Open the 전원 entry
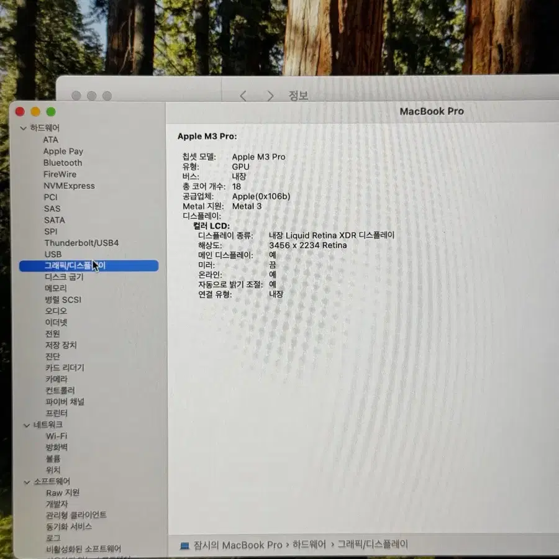Image resolution: width=559 pixels, height=559 pixels. [x=52, y=334]
